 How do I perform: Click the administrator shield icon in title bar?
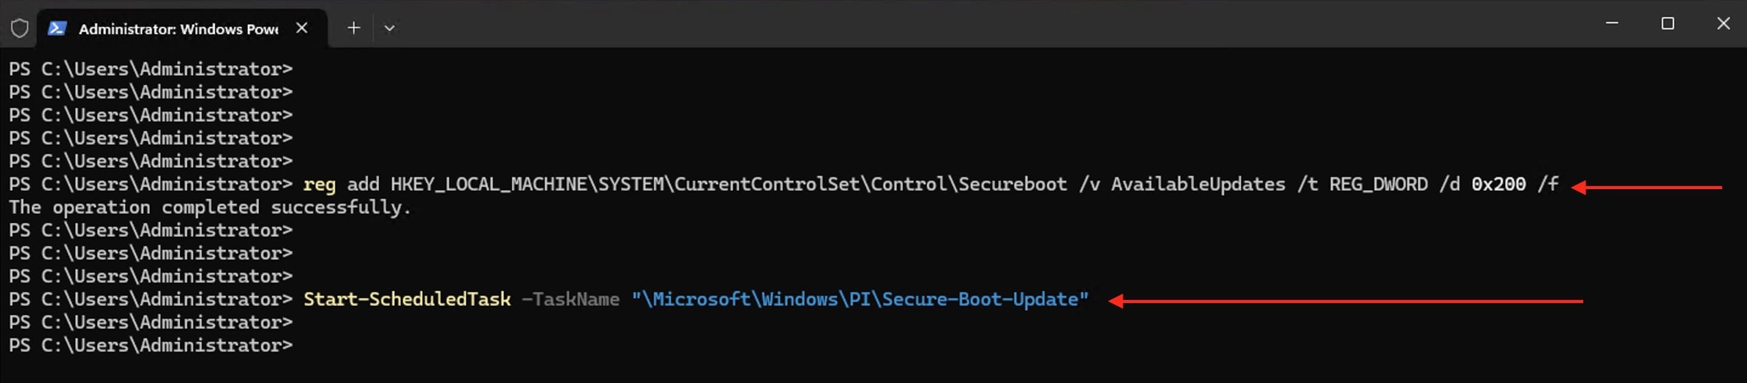(x=19, y=28)
